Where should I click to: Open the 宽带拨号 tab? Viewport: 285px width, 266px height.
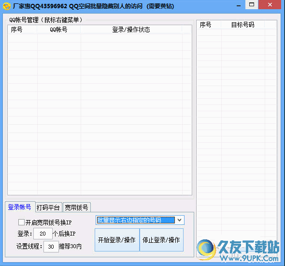pyautogui.click(x=76, y=207)
